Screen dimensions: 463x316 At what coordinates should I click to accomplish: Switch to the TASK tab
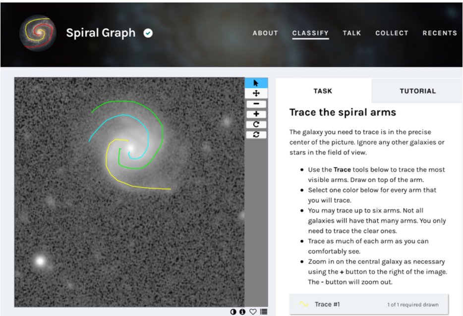click(323, 91)
